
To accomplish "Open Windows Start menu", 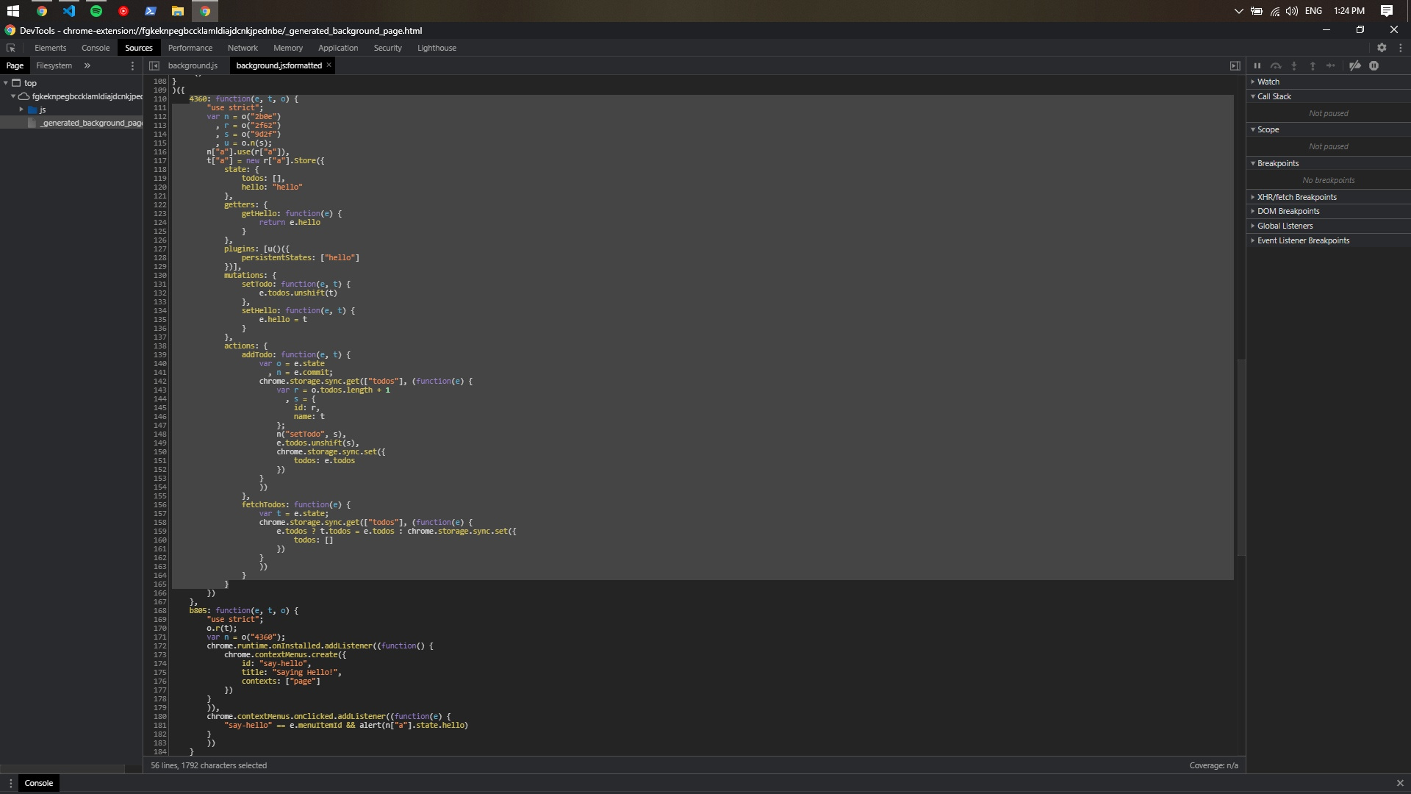I will (x=13, y=11).
